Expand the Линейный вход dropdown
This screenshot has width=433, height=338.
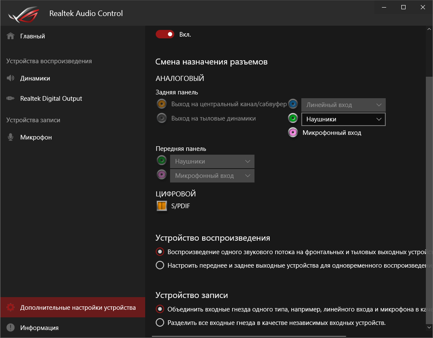pyautogui.click(x=343, y=105)
